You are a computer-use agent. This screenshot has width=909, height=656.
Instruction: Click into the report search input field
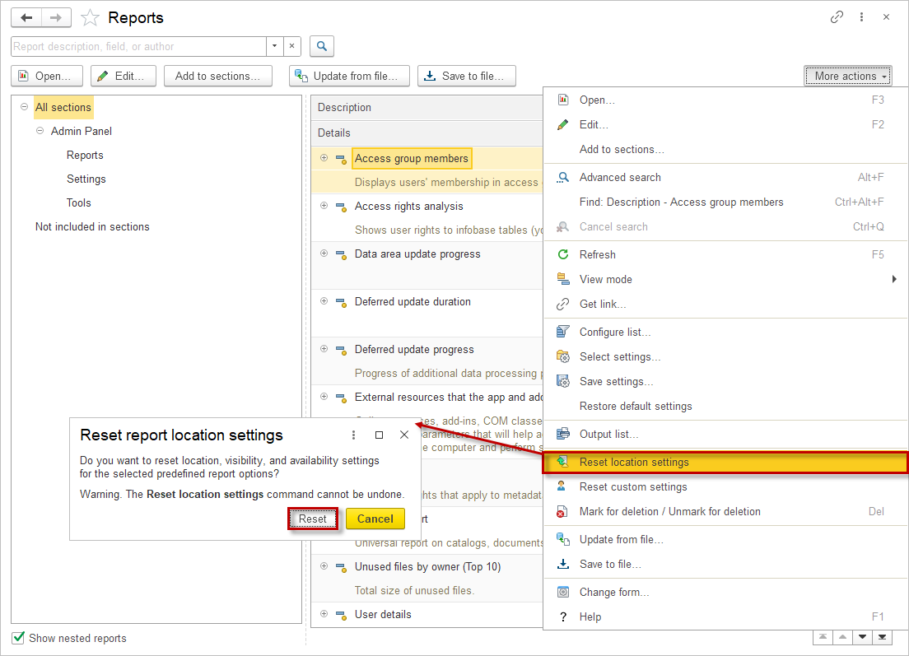tap(138, 46)
